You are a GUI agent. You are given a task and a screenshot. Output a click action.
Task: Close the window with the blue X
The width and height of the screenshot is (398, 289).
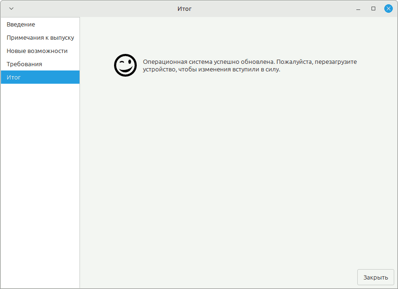389,9
